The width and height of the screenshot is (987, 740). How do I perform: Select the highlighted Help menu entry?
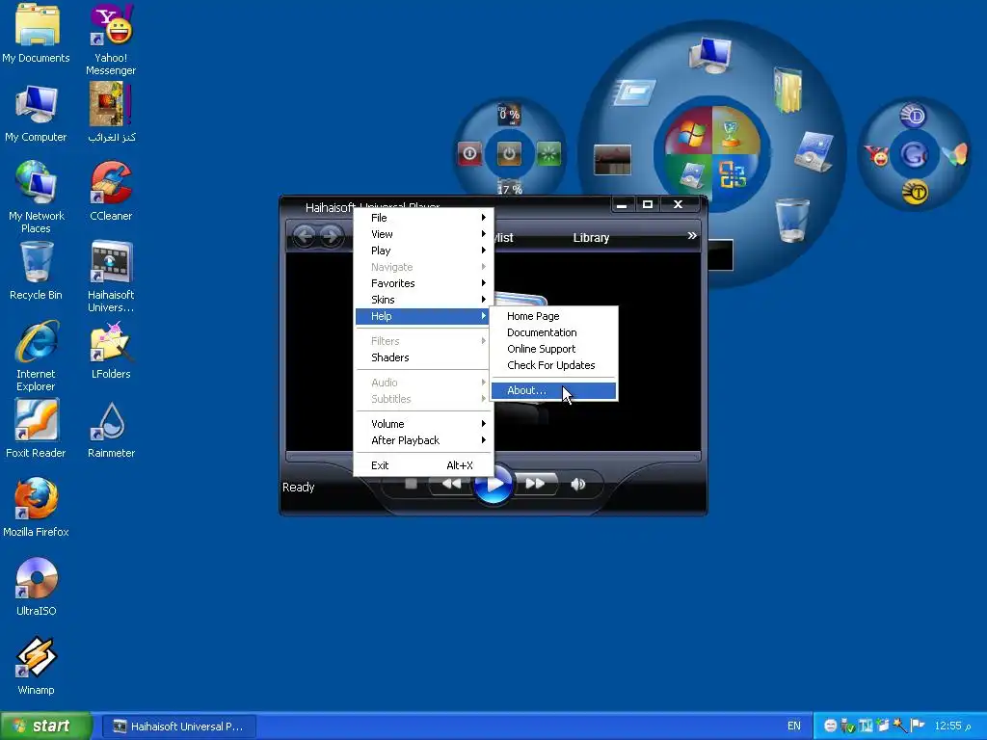424,316
